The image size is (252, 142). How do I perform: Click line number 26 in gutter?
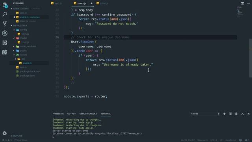57,37
